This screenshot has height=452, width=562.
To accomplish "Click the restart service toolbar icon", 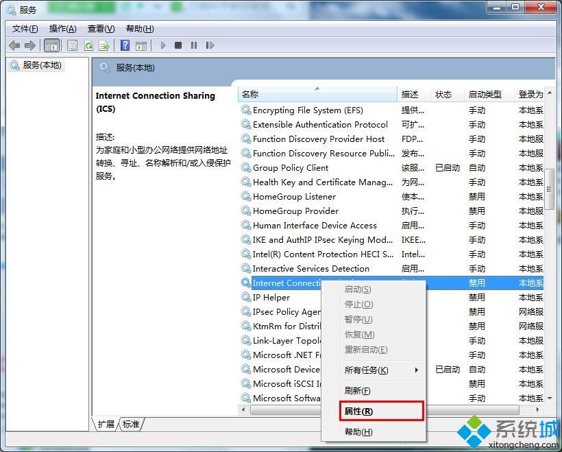I will click(x=210, y=45).
